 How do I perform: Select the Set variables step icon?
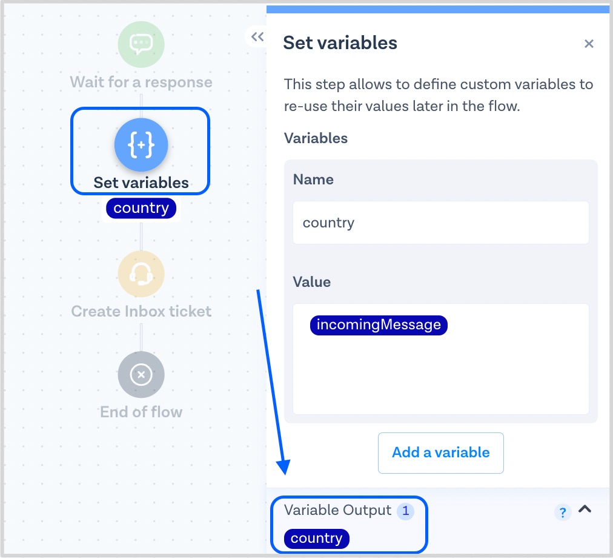(141, 146)
